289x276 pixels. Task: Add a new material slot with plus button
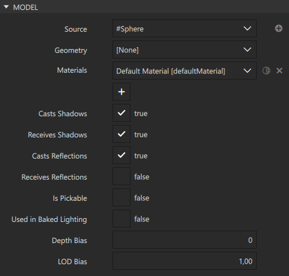coord(121,92)
